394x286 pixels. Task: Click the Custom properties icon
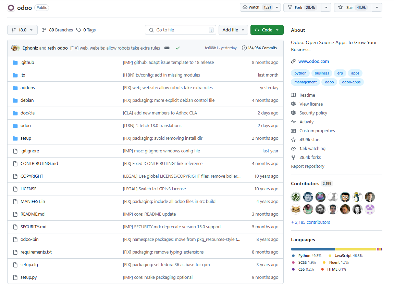(x=293, y=131)
